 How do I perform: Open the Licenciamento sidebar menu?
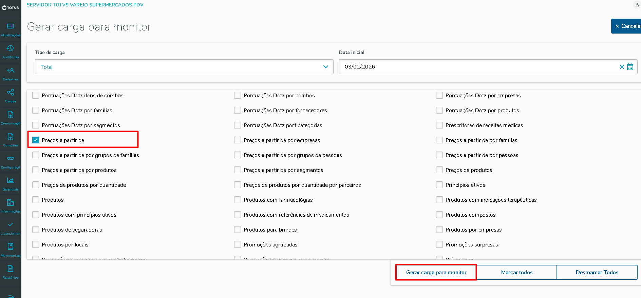coord(11,225)
